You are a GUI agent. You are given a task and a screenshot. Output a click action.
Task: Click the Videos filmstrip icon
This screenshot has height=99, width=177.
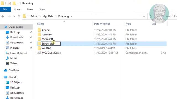click(x=7, y=64)
